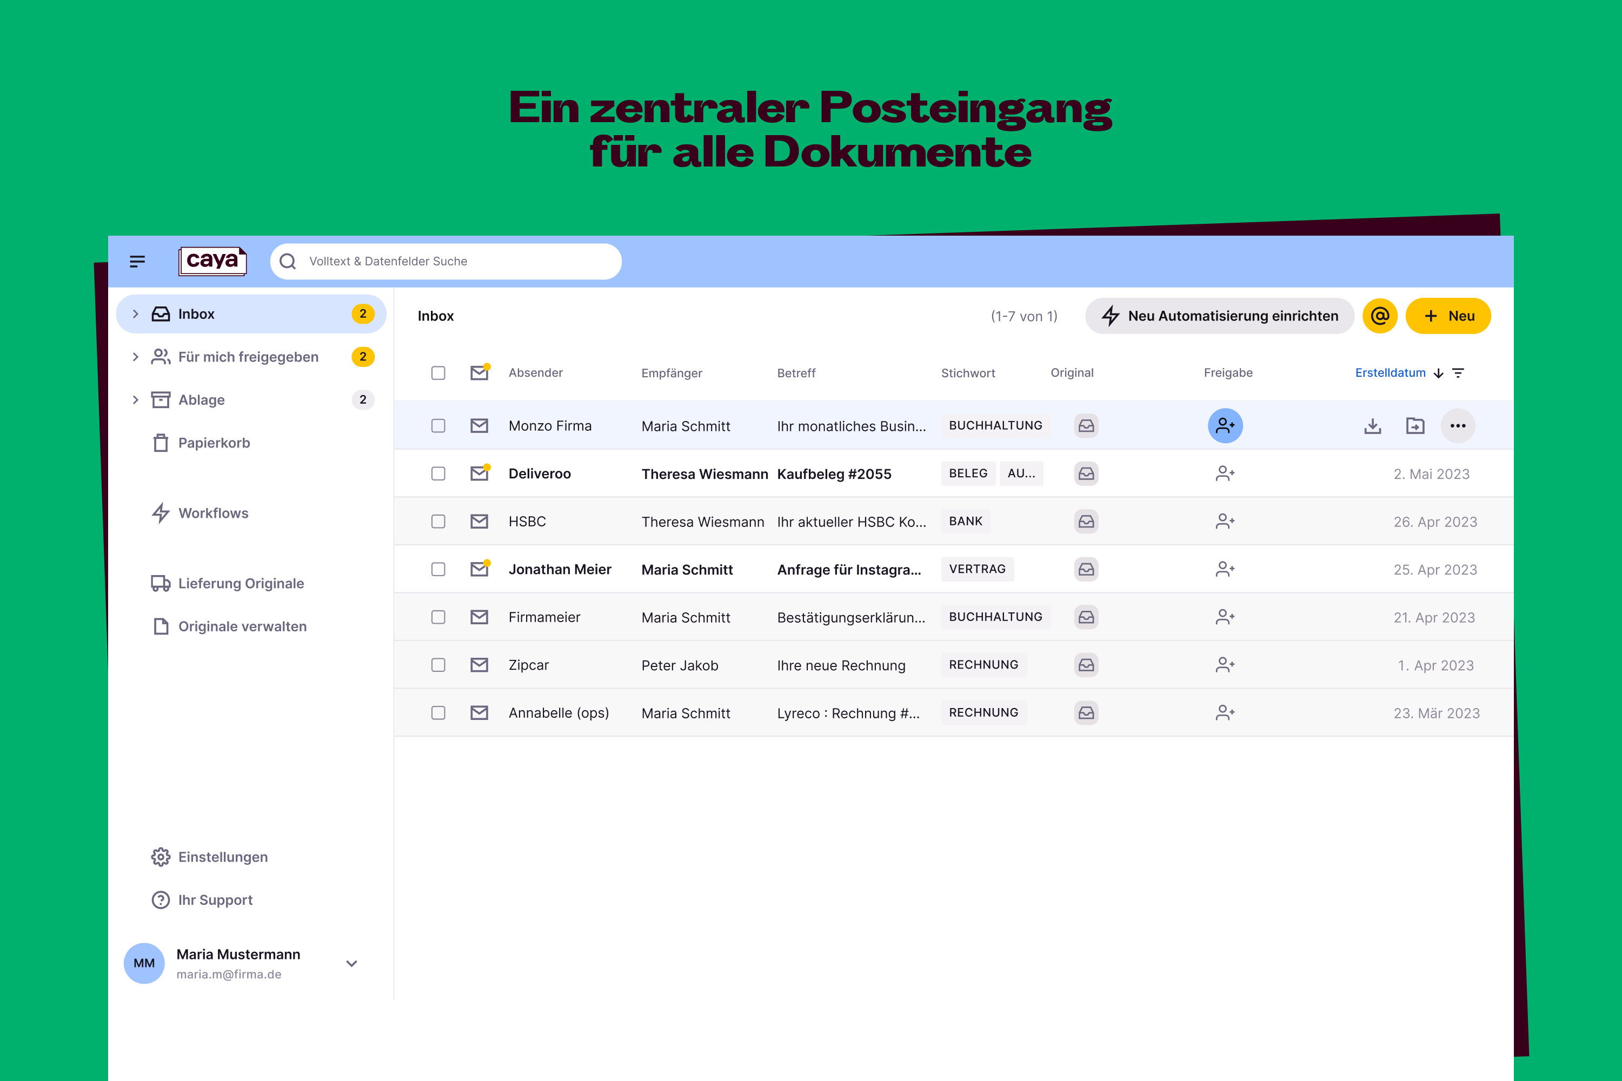This screenshot has height=1081, width=1622.
Task: Select all rows with the header checkbox
Action: point(438,373)
